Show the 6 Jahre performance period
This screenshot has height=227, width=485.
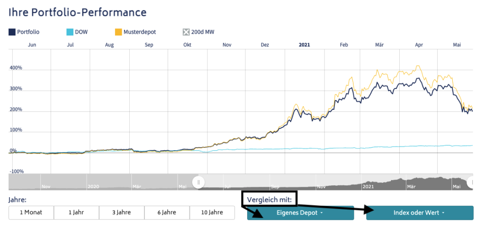[x=167, y=213]
